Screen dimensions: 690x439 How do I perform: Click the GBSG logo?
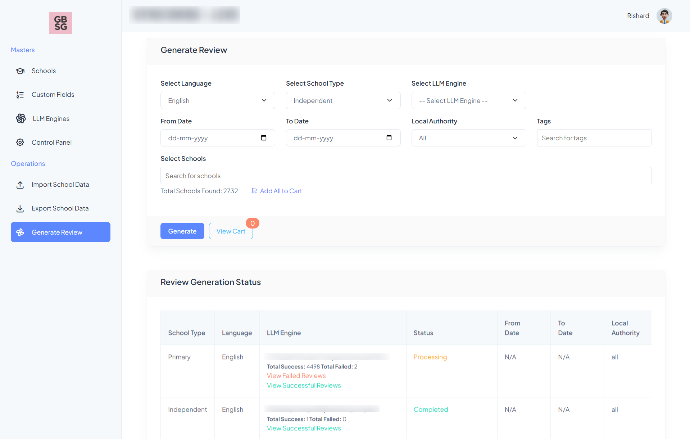60,23
